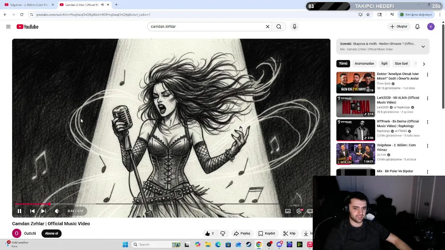Viewport: 445px width, 250px height.
Task: Select the İlgili filter chip
Action: (384, 64)
